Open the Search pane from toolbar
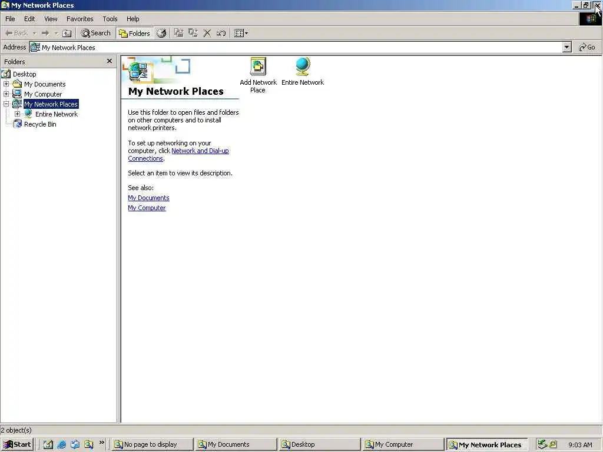Image resolution: width=603 pixels, height=452 pixels. coord(96,34)
